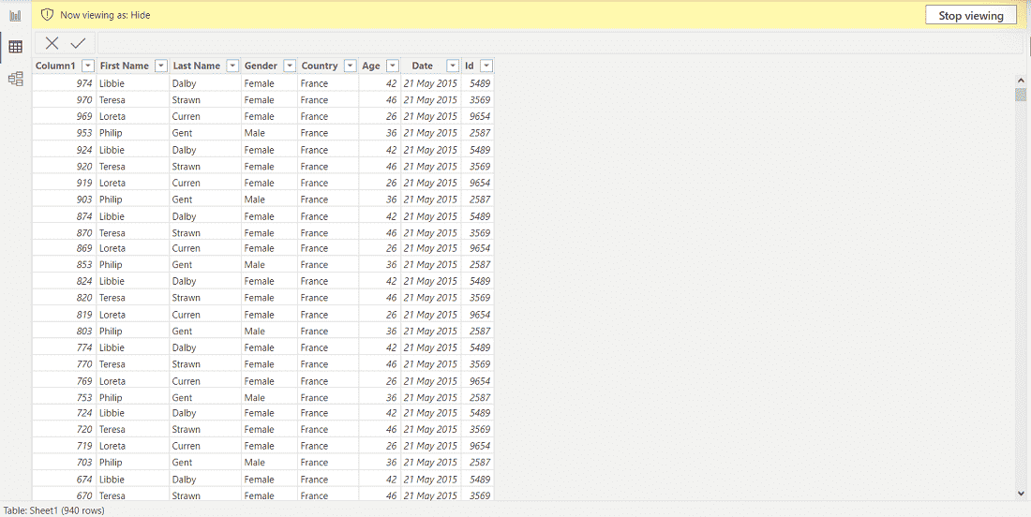Open the Model relationships view icon
1031x517 pixels.
pyautogui.click(x=15, y=79)
